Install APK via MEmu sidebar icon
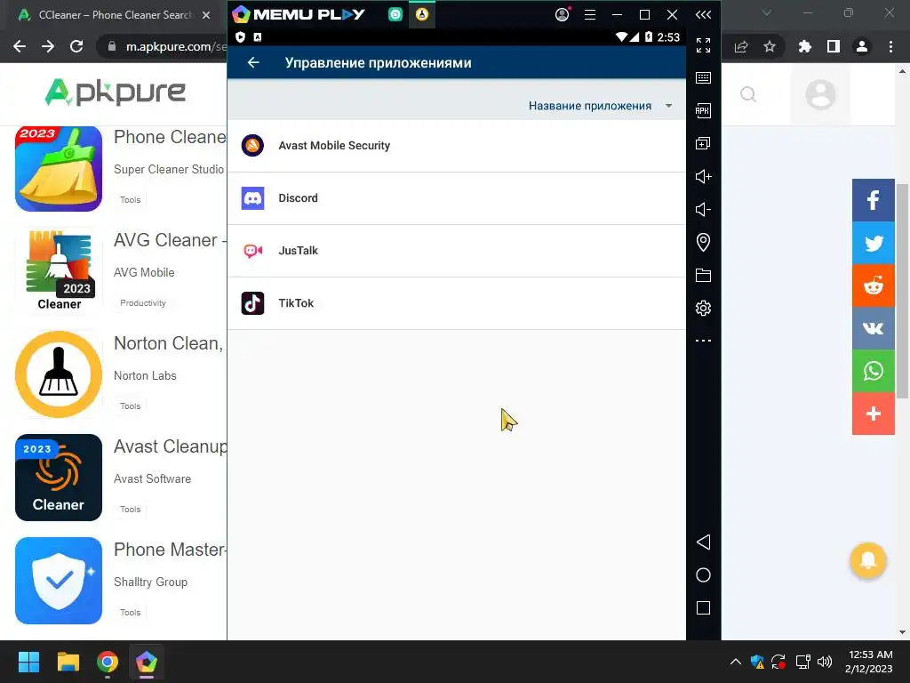 point(704,110)
